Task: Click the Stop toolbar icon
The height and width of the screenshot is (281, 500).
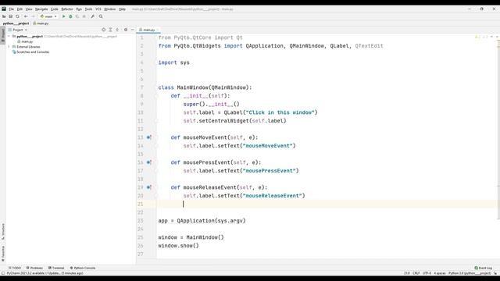Action: [x=84, y=16]
